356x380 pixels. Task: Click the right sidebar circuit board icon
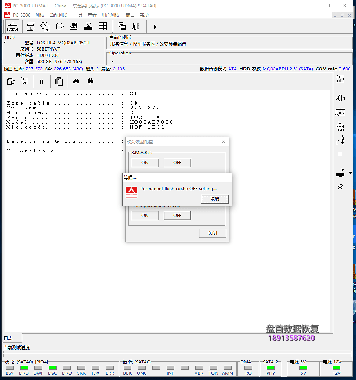coord(340,112)
